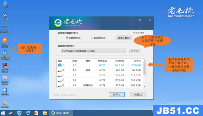Screen dimensions: 203x116
Task: Expand the Windows 10 家庭版 image dropdown
Action: tap(93, 51)
